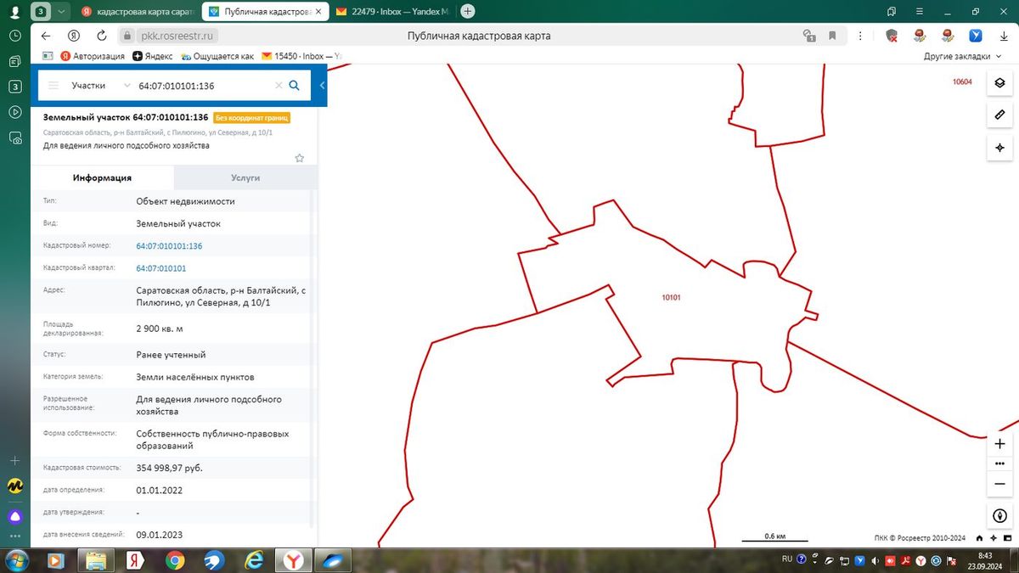This screenshot has width=1019, height=573.
Task: Activate the measurement ruler tool
Action: (x=999, y=115)
